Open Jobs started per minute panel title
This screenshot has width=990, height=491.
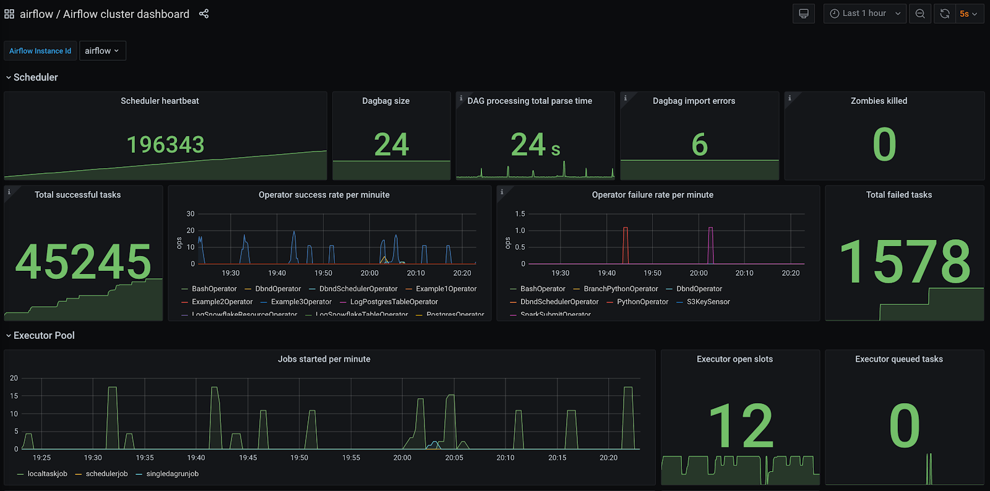pyautogui.click(x=324, y=359)
